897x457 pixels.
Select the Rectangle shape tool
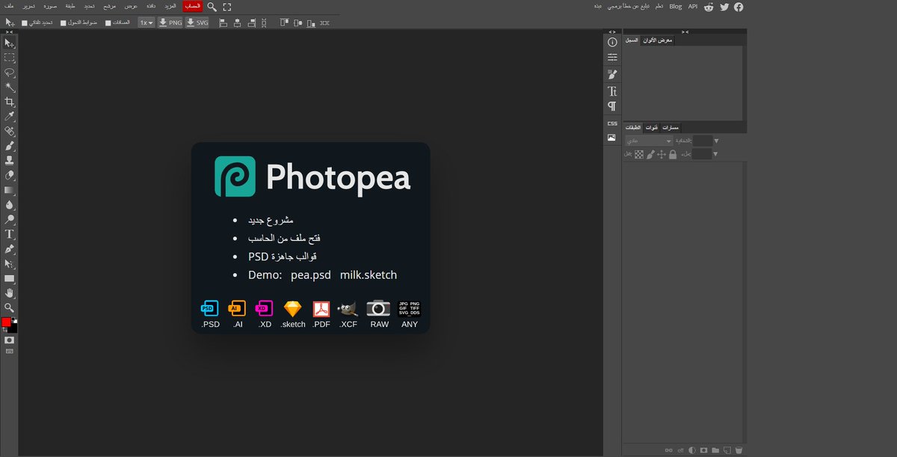(x=10, y=278)
